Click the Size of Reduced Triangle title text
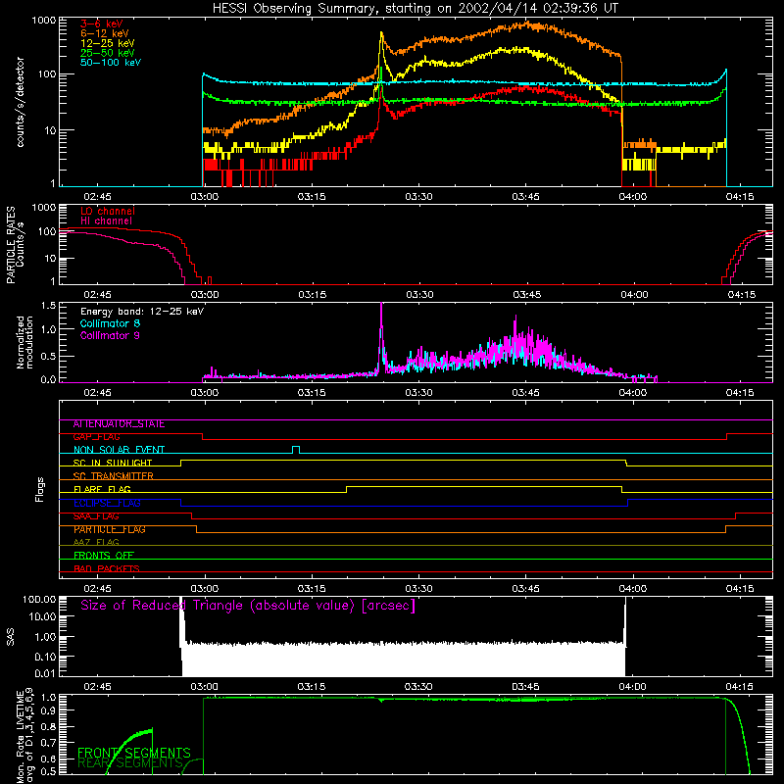This screenshot has width=784, height=784. point(248,606)
